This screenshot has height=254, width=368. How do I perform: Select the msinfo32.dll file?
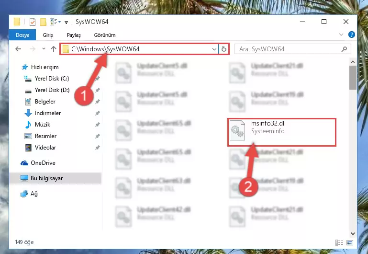tap(282, 132)
